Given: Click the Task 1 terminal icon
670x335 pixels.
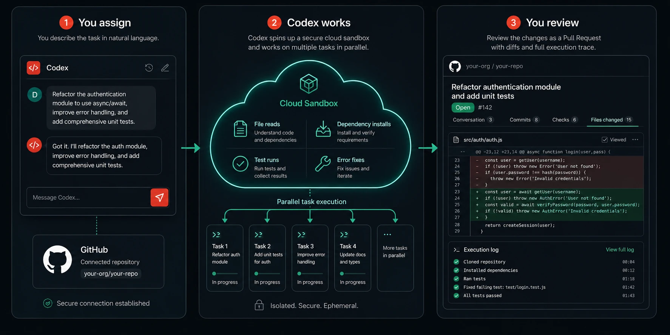Looking at the screenshot, I should click(216, 235).
